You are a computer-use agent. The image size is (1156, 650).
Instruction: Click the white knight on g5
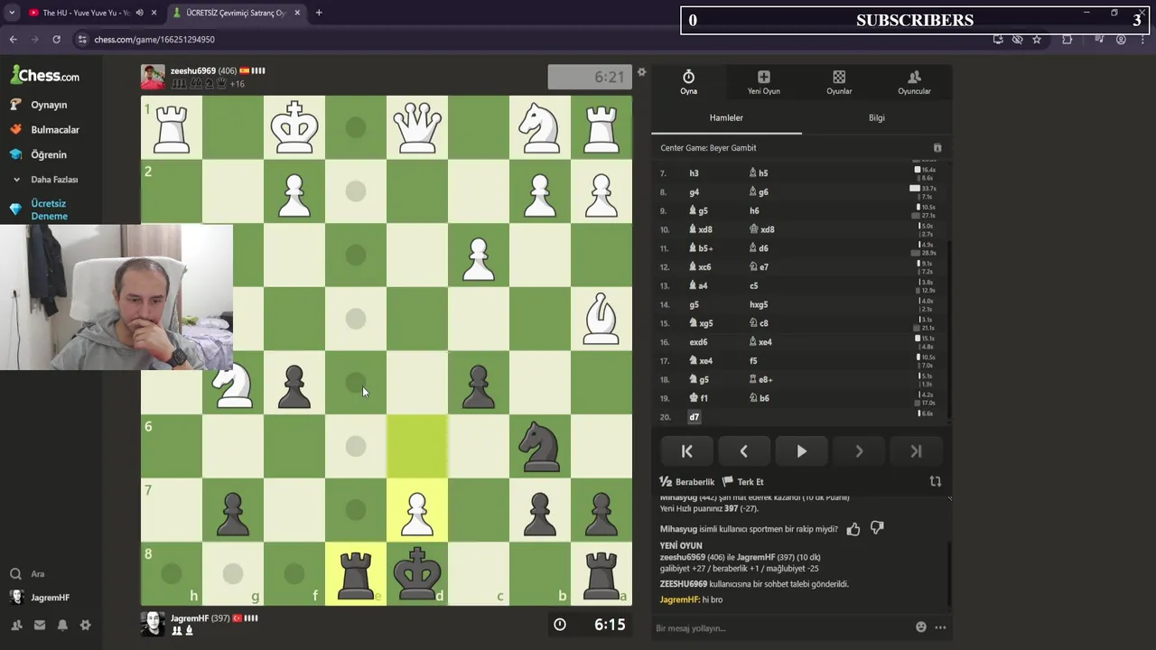click(x=233, y=383)
